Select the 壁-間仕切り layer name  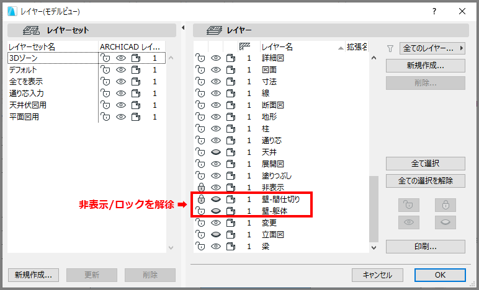click(280, 199)
